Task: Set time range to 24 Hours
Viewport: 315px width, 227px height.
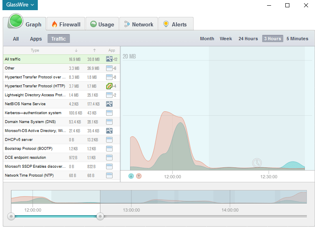Action: click(x=248, y=39)
